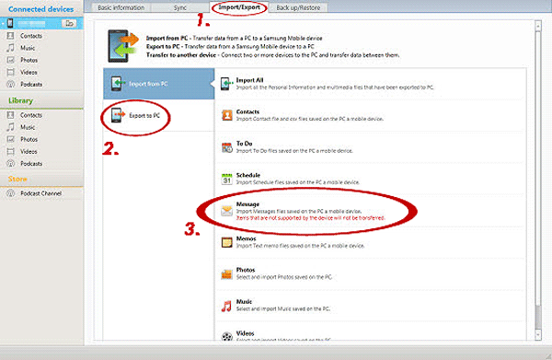This screenshot has height=360, width=552.
Task: Click the Contacts import icon
Action: (x=227, y=115)
